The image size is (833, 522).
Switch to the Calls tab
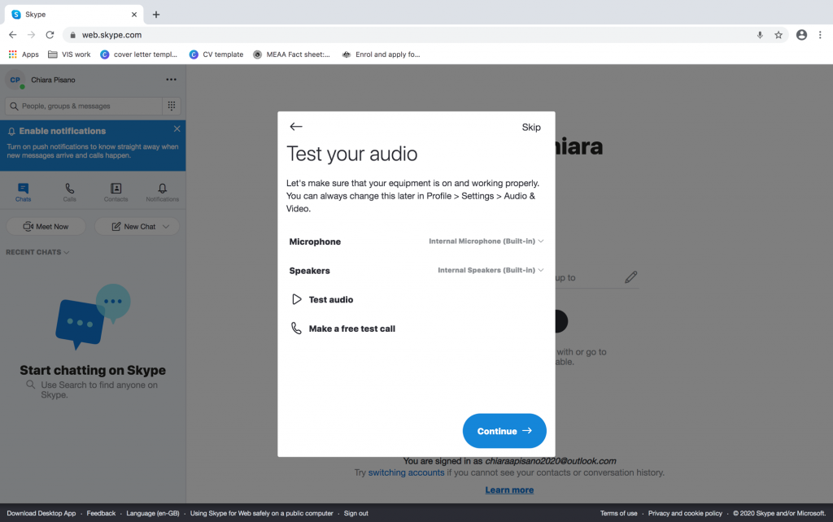70,192
